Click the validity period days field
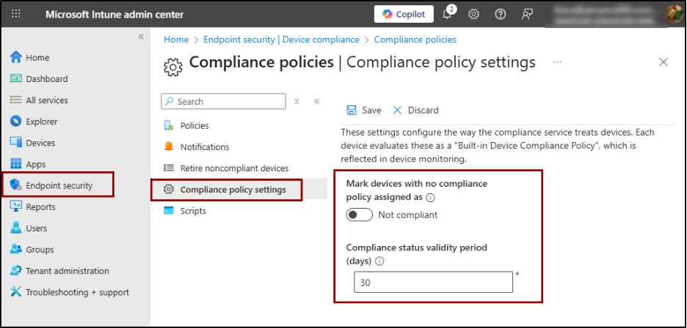 coord(433,282)
